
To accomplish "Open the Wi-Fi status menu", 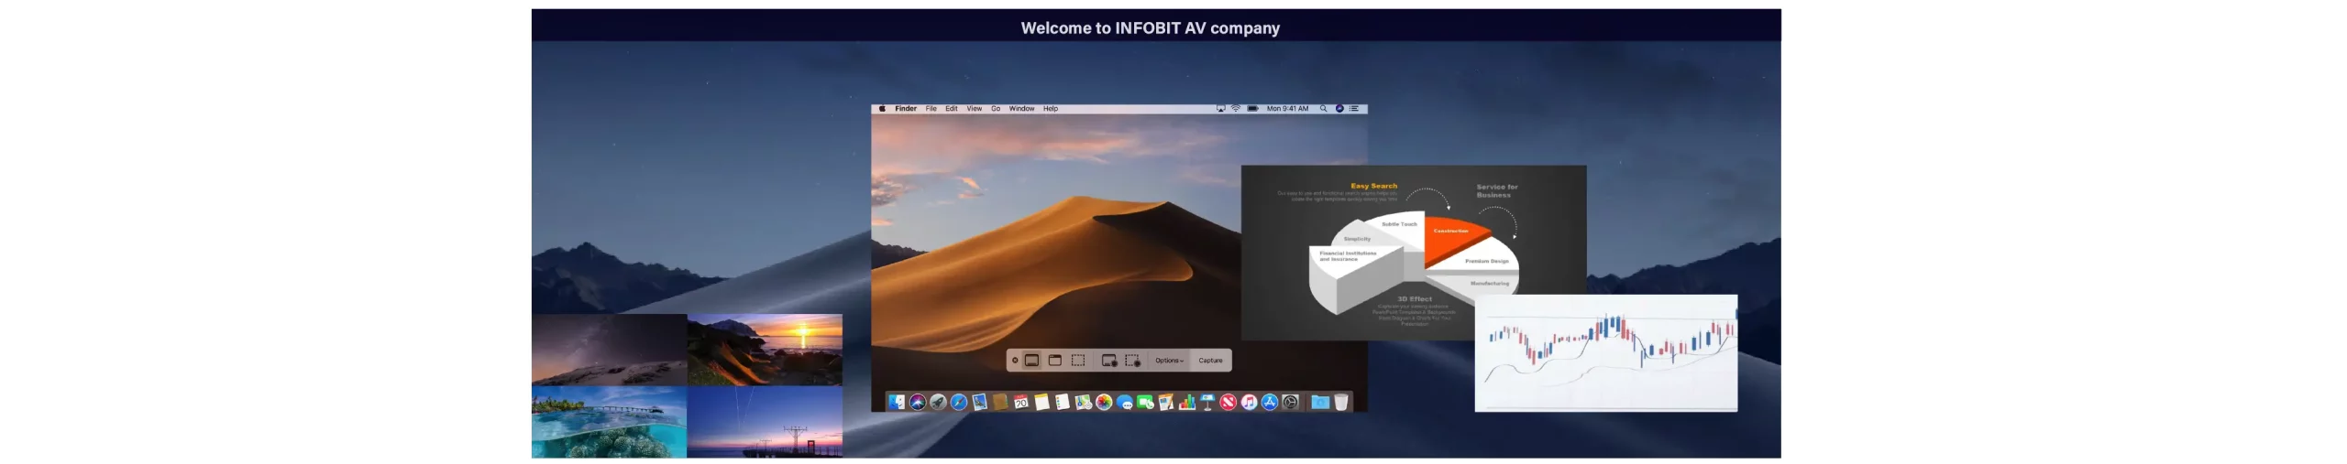I will [x=1236, y=109].
